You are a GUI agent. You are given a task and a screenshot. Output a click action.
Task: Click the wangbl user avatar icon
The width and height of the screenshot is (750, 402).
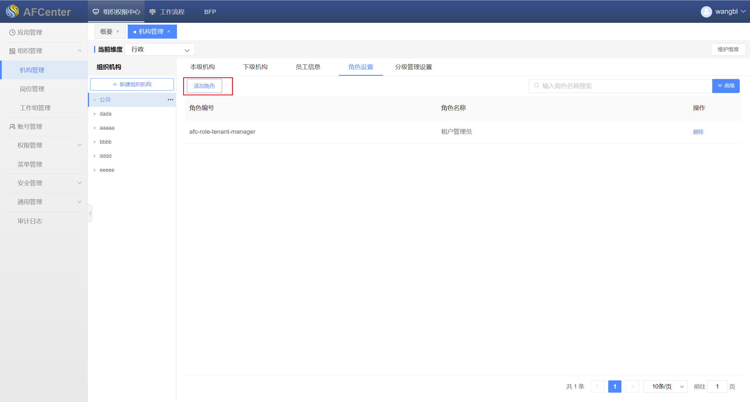point(706,12)
